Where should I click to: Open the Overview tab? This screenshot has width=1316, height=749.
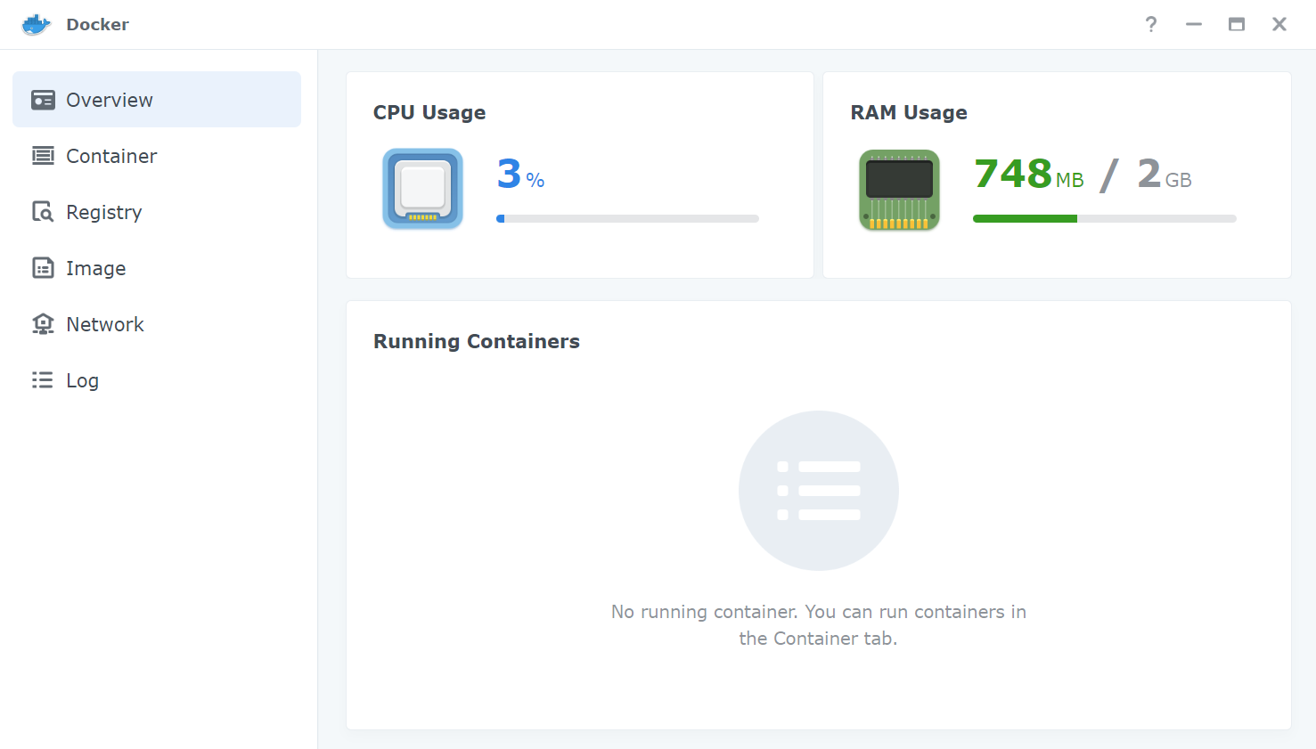[157, 100]
